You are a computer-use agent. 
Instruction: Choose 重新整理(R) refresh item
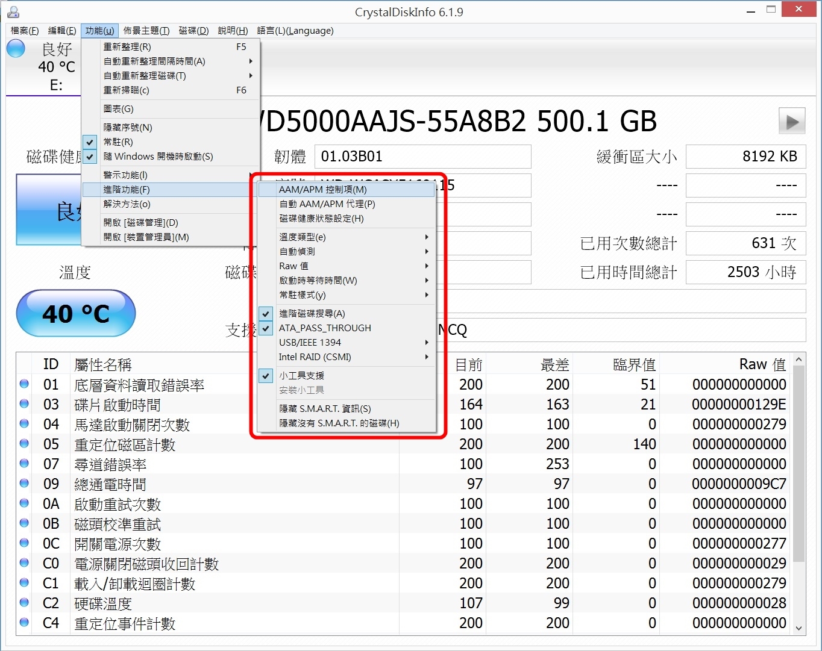pos(171,47)
